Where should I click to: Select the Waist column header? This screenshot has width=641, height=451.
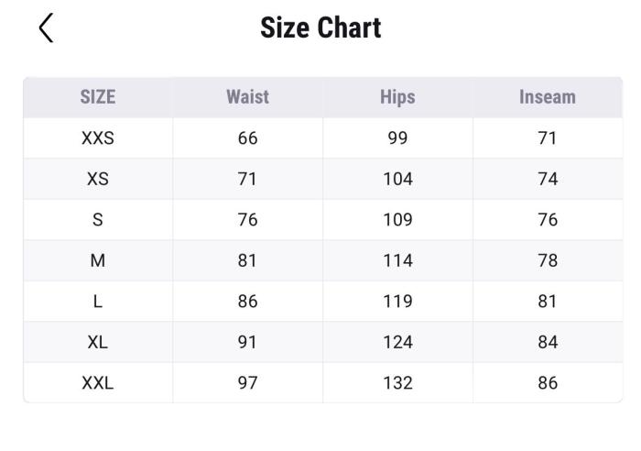pyautogui.click(x=247, y=97)
